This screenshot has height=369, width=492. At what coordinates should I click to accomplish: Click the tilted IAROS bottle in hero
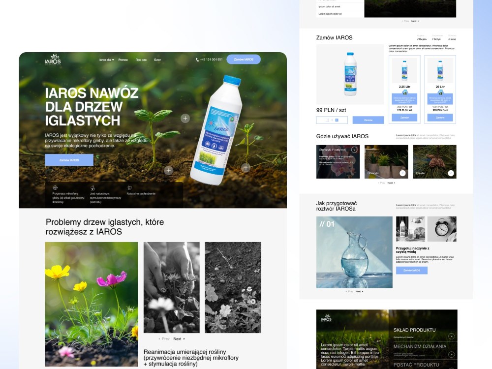(x=215, y=130)
